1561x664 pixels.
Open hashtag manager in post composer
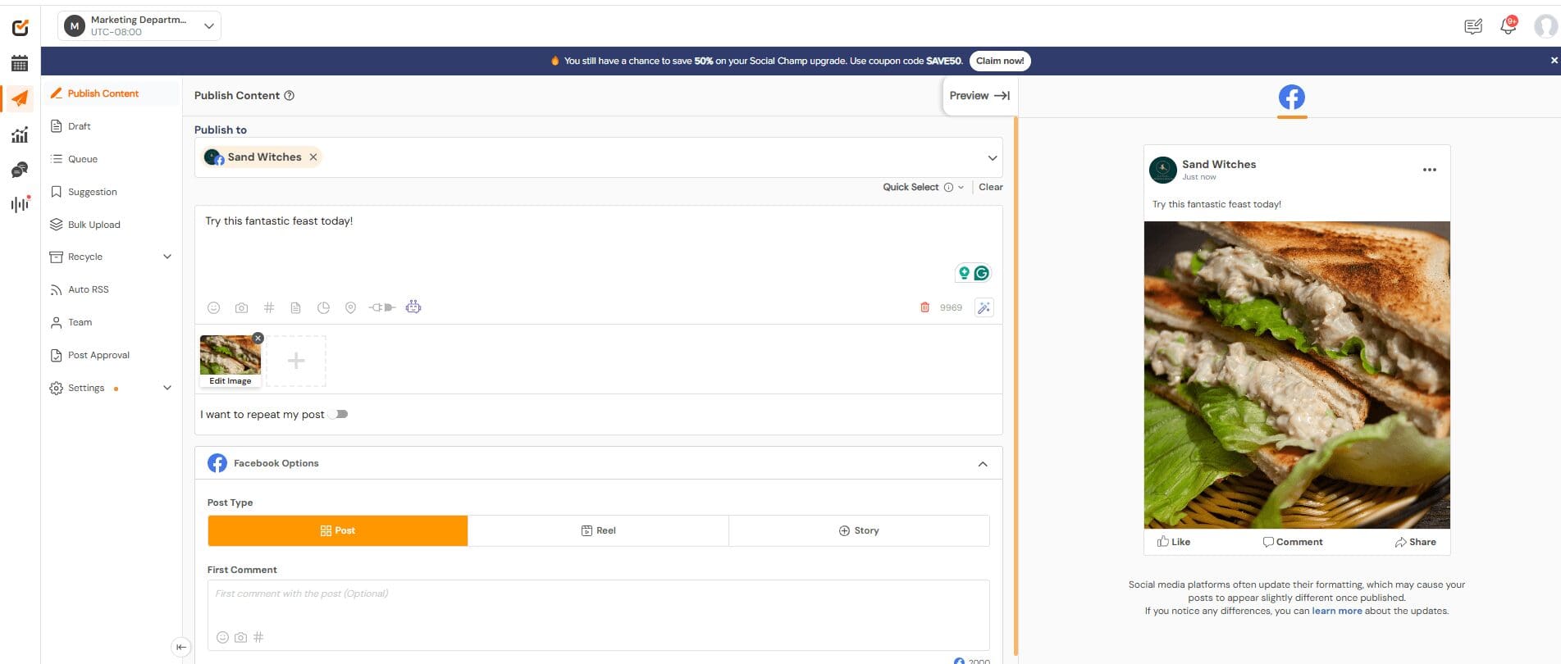(268, 307)
